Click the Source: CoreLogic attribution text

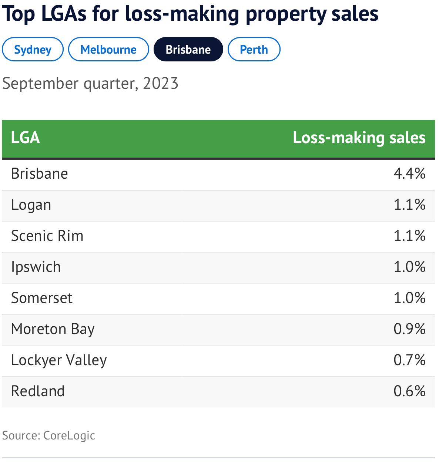coord(48,435)
